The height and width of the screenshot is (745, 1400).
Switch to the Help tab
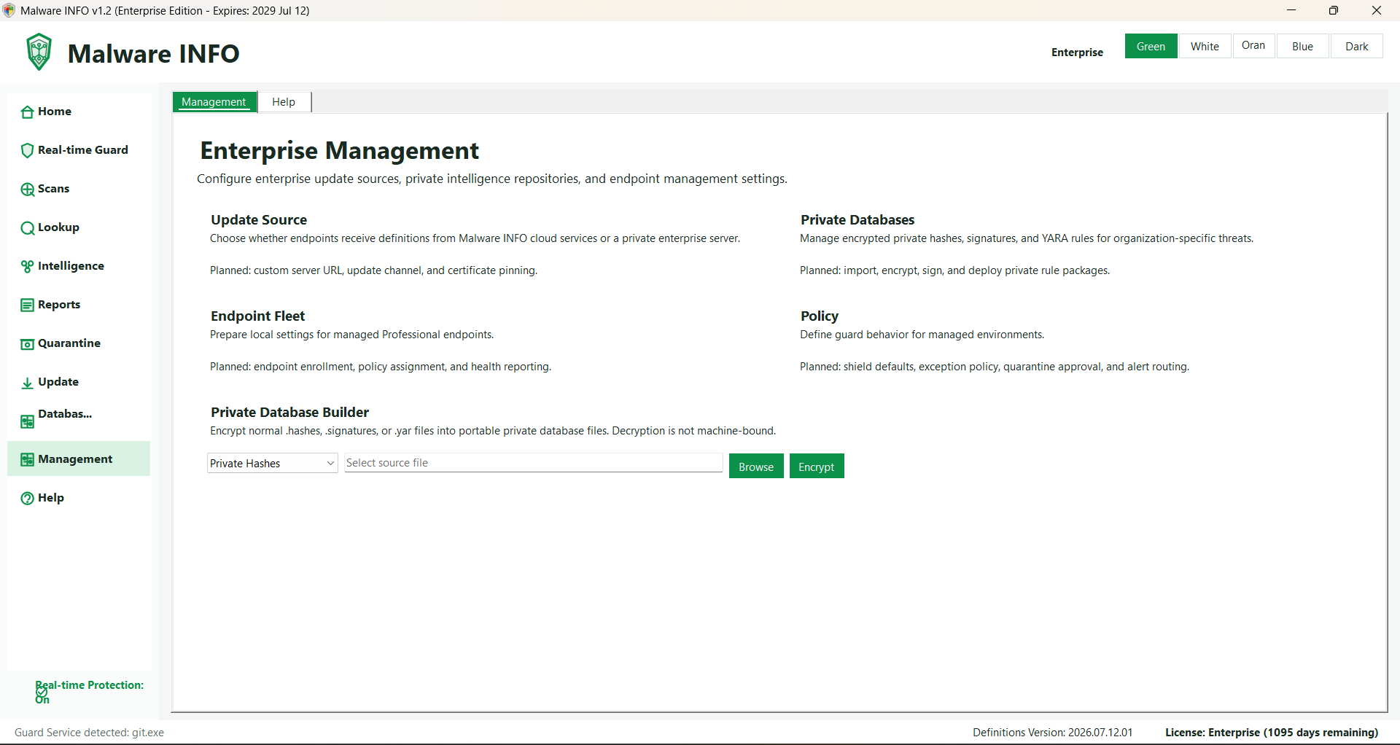click(284, 102)
